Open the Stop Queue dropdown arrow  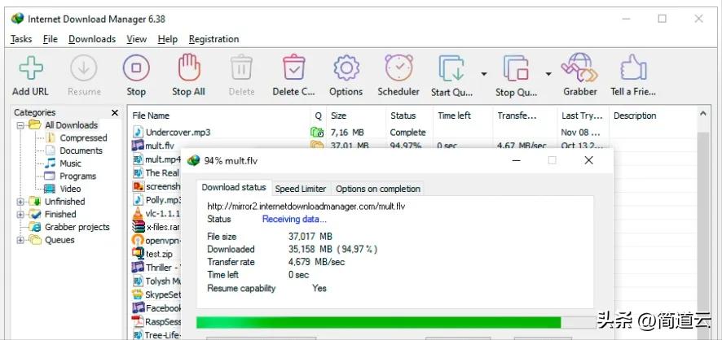[548, 73]
